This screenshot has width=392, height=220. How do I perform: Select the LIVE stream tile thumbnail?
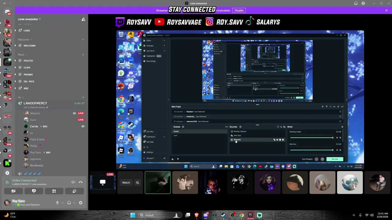(103, 182)
